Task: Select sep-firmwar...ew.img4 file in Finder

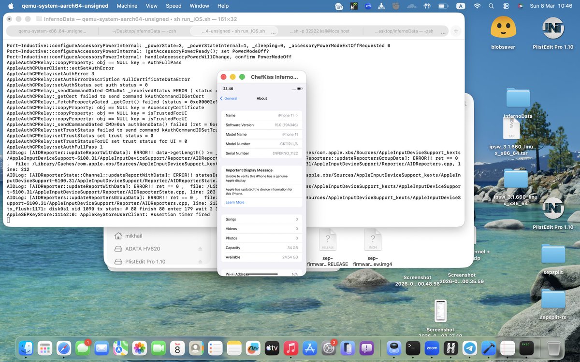Action: (373, 247)
